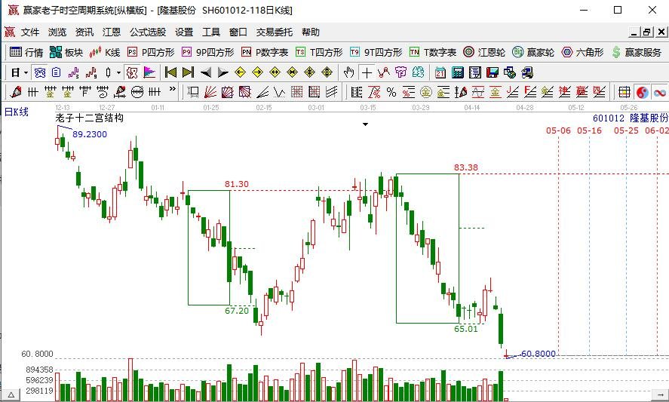Click yellow diamond left-arrow icon
Viewport: 669px width, 402px height.
tap(240, 72)
